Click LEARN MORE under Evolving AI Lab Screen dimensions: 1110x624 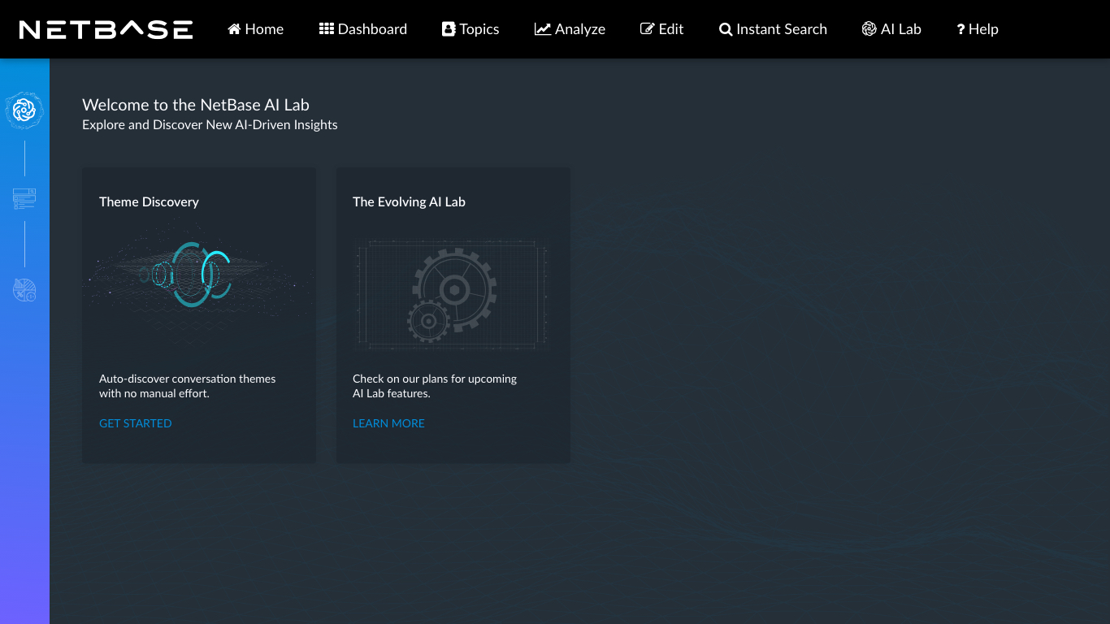[x=388, y=423]
